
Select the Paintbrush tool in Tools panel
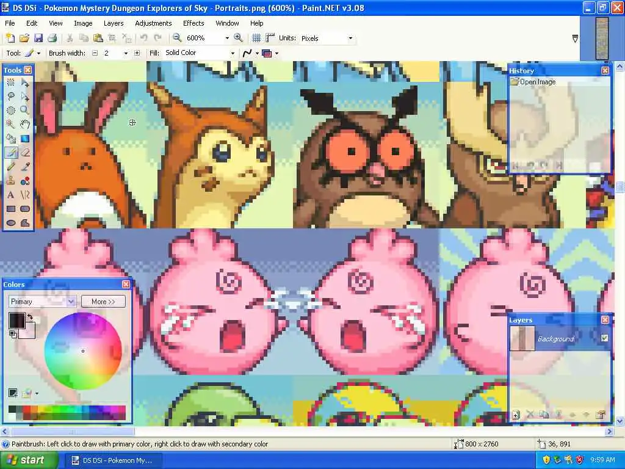11,152
